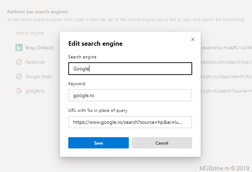
Task: Click the Search engine column header
Action: click(x=30, y=33)
